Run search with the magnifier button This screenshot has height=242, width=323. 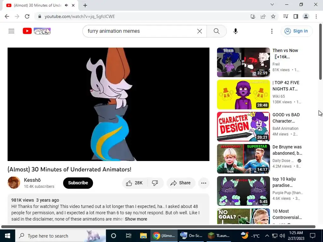216,31
